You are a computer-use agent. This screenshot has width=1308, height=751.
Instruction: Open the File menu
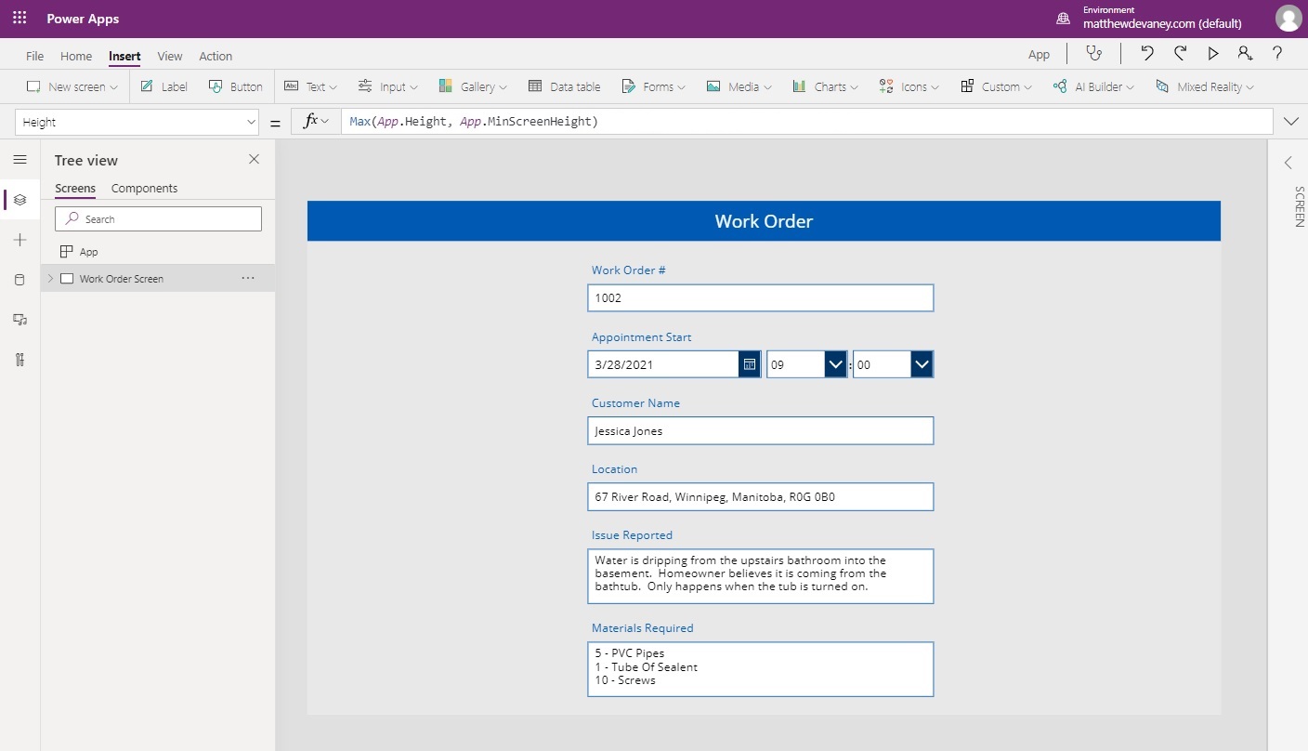click(34, 56)
